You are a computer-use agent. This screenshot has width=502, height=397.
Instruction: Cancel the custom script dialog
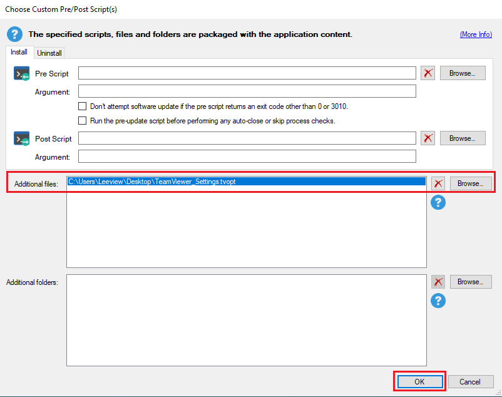click(x=471, y=381)
